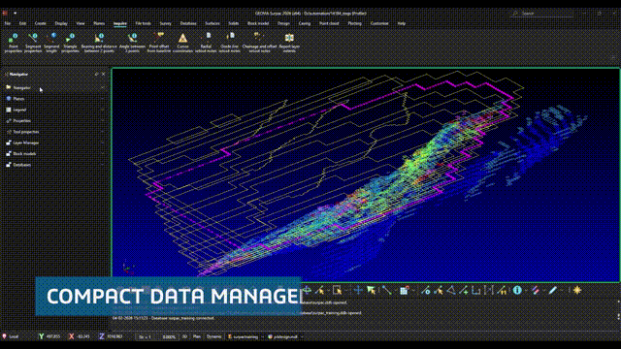Open dropdown arrow beside the info icon

[526, 291]
